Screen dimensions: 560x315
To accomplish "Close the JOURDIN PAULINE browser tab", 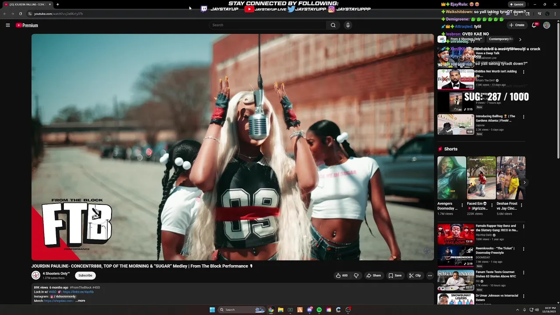I will [x=49, y=4].
